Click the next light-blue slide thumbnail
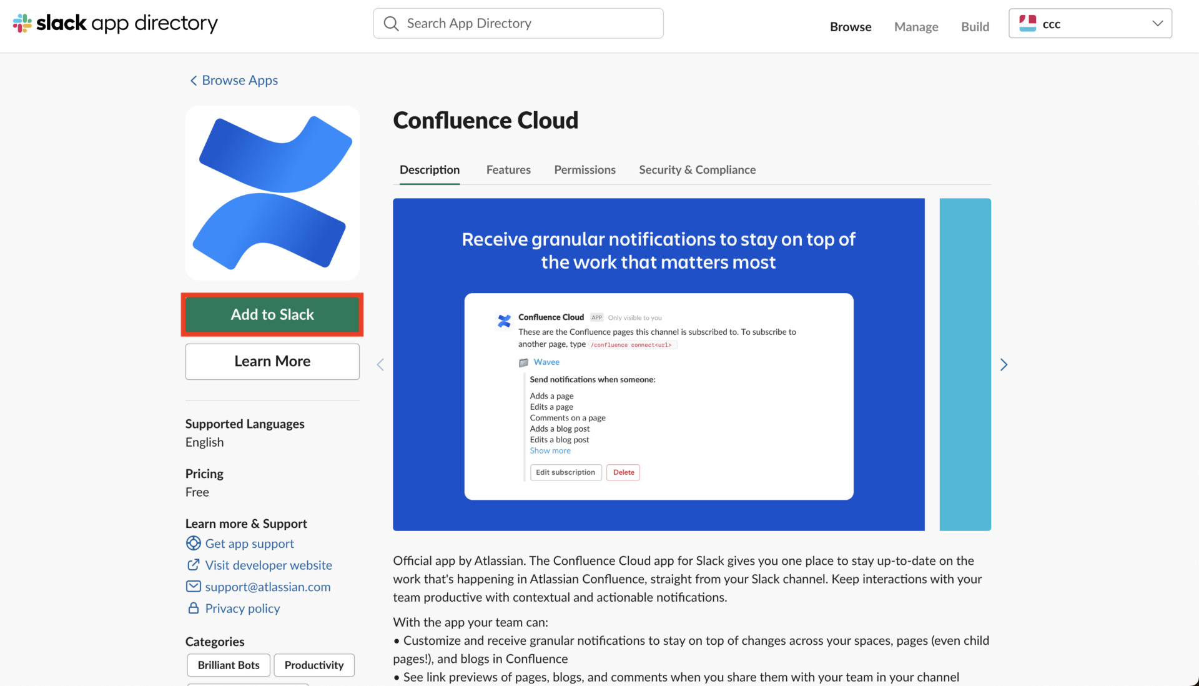 tap(965, 365)
